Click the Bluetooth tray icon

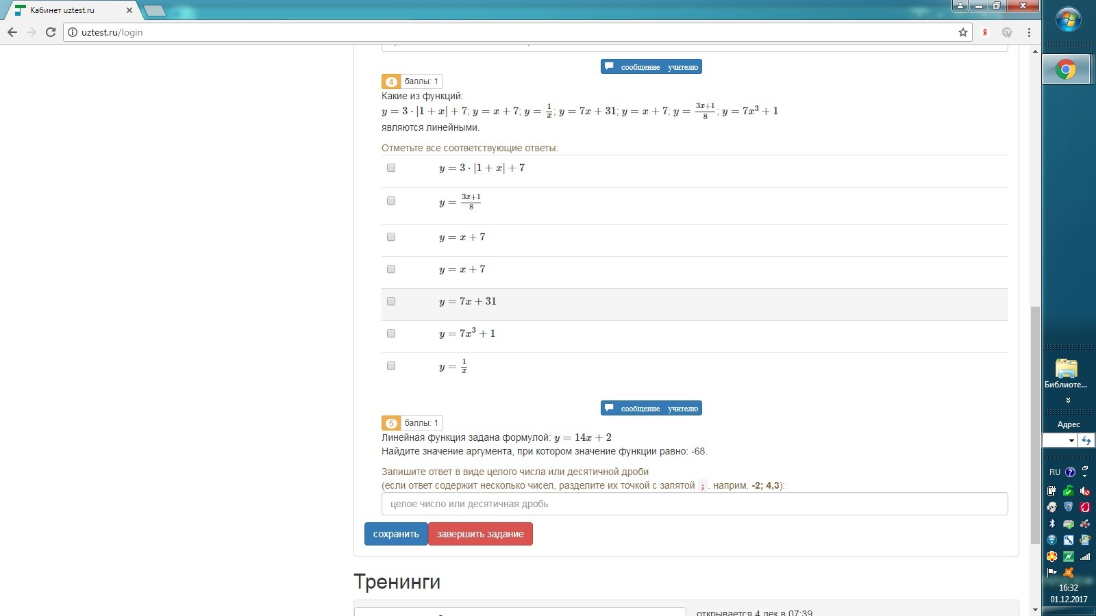1052,524
